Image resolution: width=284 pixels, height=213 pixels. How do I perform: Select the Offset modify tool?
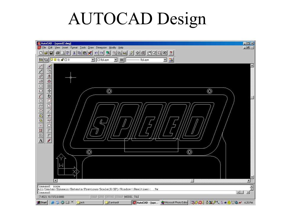point(49,81)
